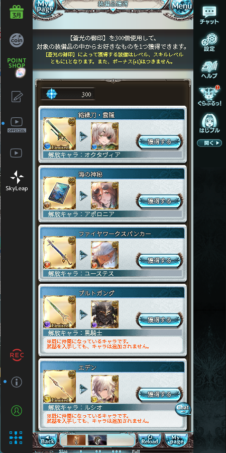
Task: Open the floating Chat bubble
Action: point(183,409)
